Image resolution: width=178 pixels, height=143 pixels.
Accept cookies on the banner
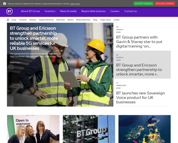(143, 4)
